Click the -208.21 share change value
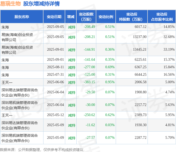This screenshot has width=176, height=152. coord(89,37)
